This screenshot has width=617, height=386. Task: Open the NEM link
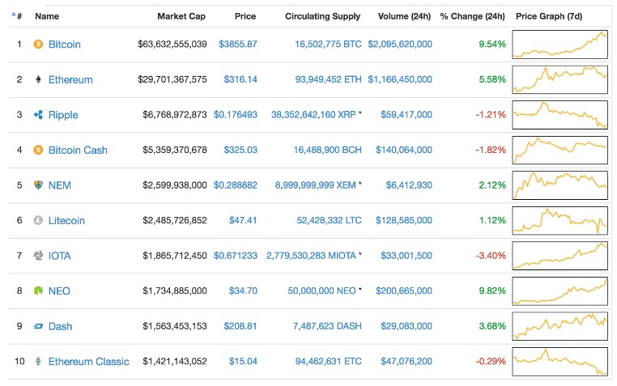pyautogui.click(x=60, y=185)
